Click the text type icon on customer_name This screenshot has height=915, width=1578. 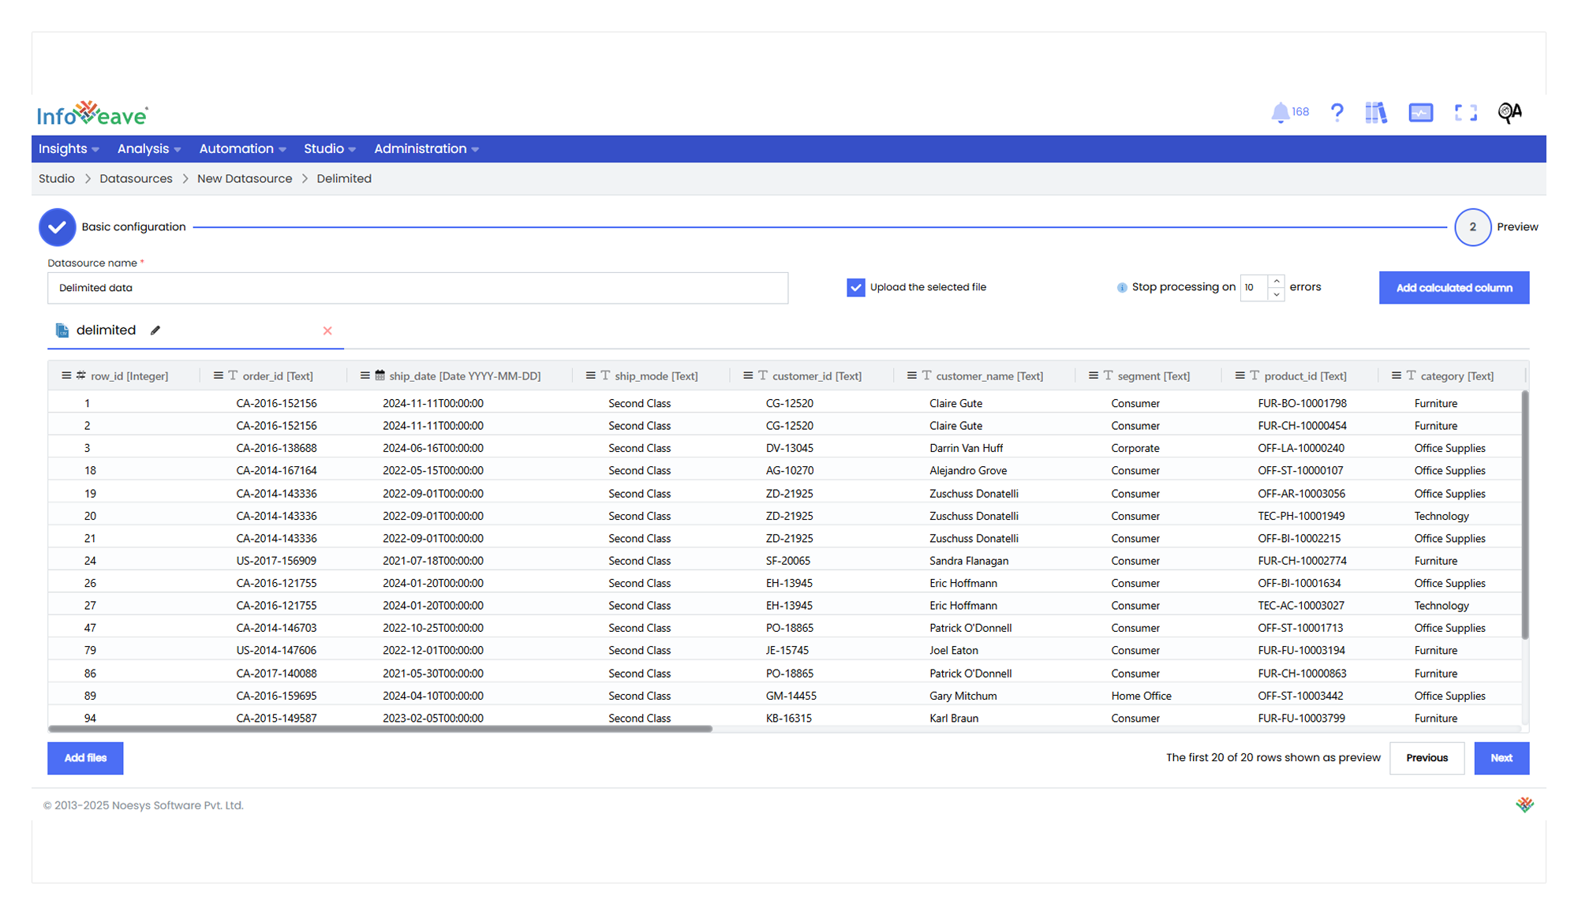pos(926,375)
